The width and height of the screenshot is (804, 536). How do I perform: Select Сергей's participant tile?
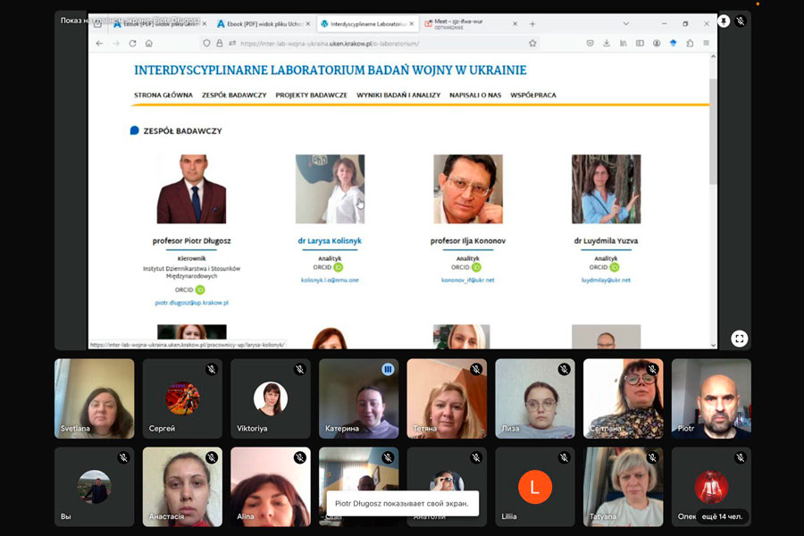(x=182, y=398)
